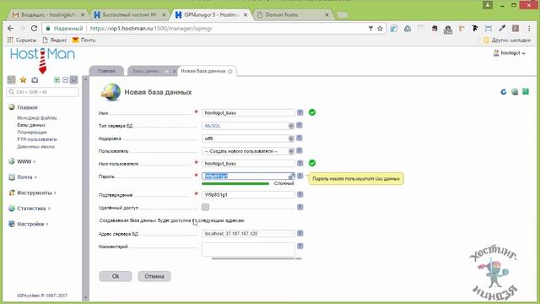
Task: Open help for the Кодировка field
Action: 300,138
